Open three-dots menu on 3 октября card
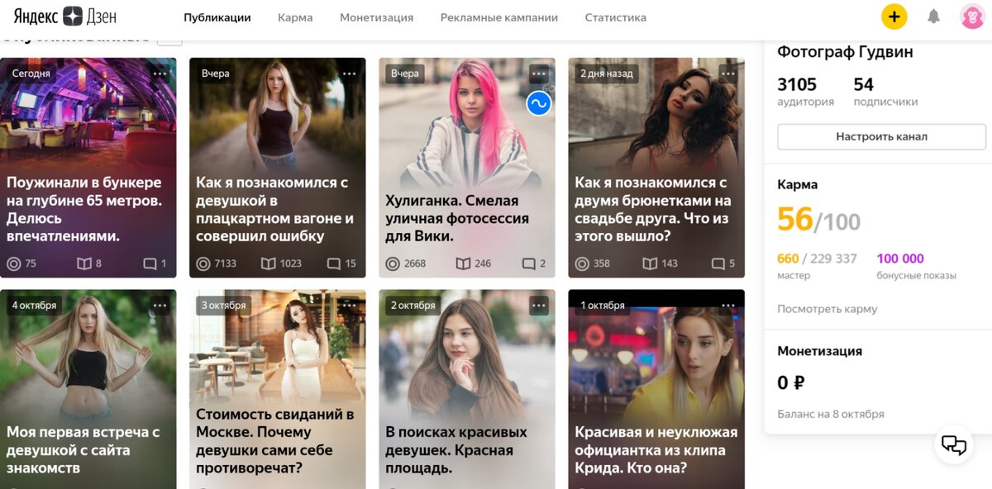 350,306
